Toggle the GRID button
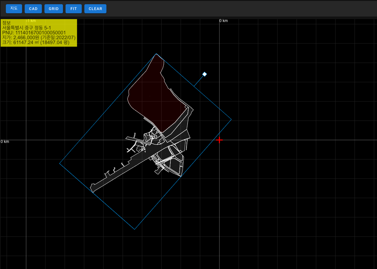This screenshot has height=269, width=377. click(54, 9)
